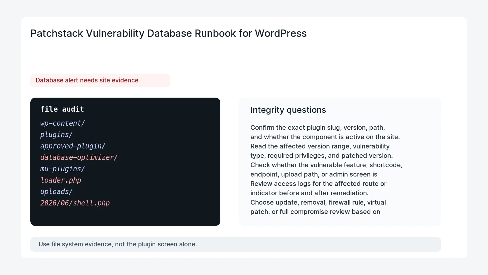The height and width of the screenshot is (275, 488).
Task: Select the database-optimizer/ entry
Action: [79, 158]
